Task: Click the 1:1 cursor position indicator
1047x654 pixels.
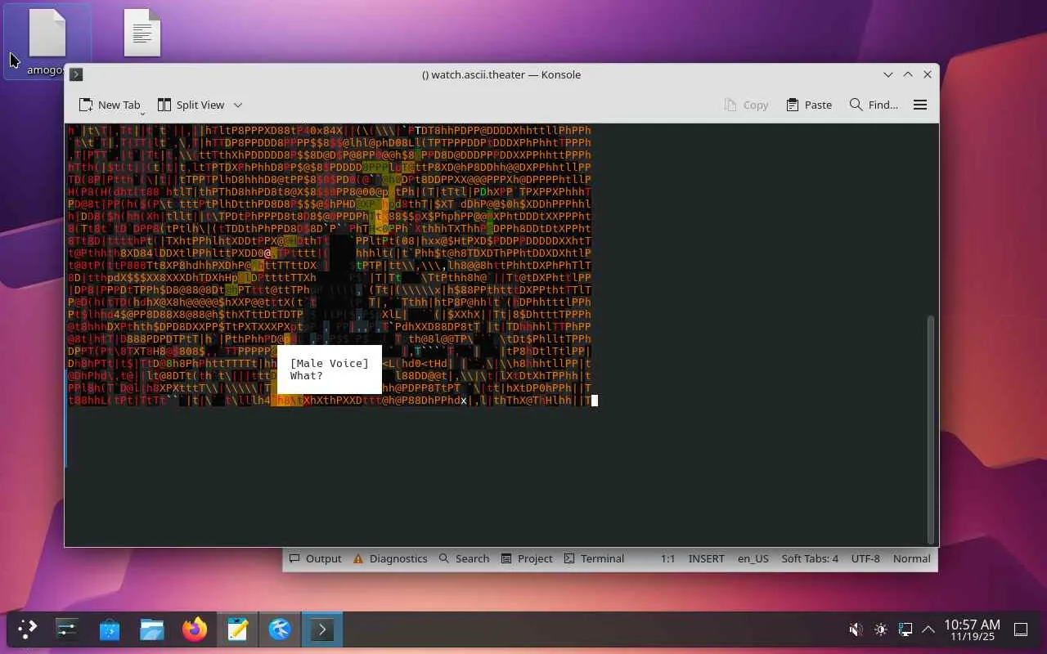Action: (667, 558)
